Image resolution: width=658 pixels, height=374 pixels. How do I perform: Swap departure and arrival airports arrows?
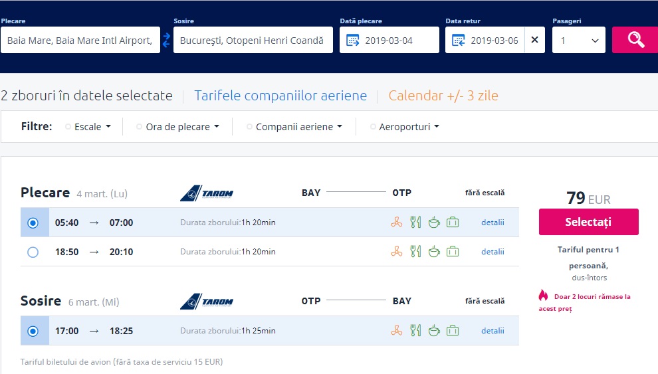pyautogui.click(x=166, y=40)
